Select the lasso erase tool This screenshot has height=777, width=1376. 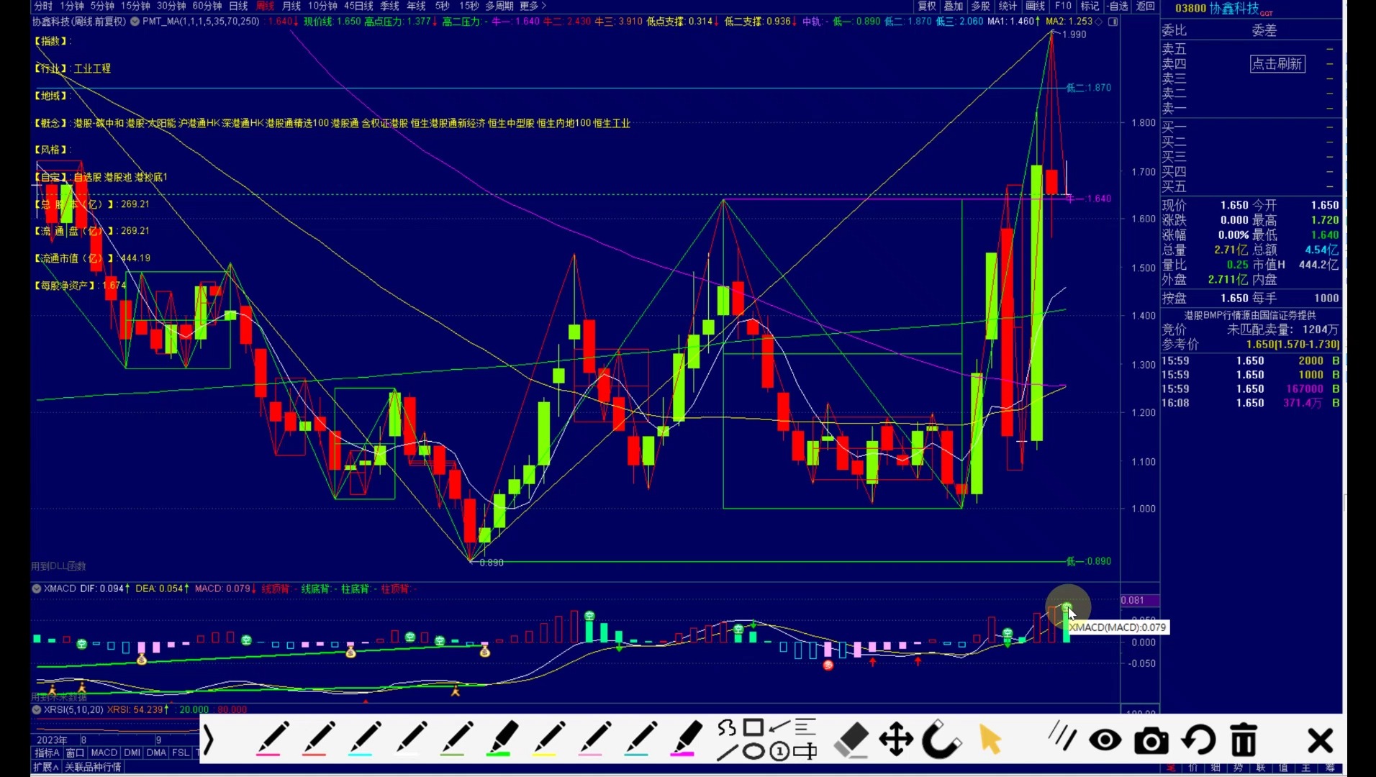click(x=941, y=740)
